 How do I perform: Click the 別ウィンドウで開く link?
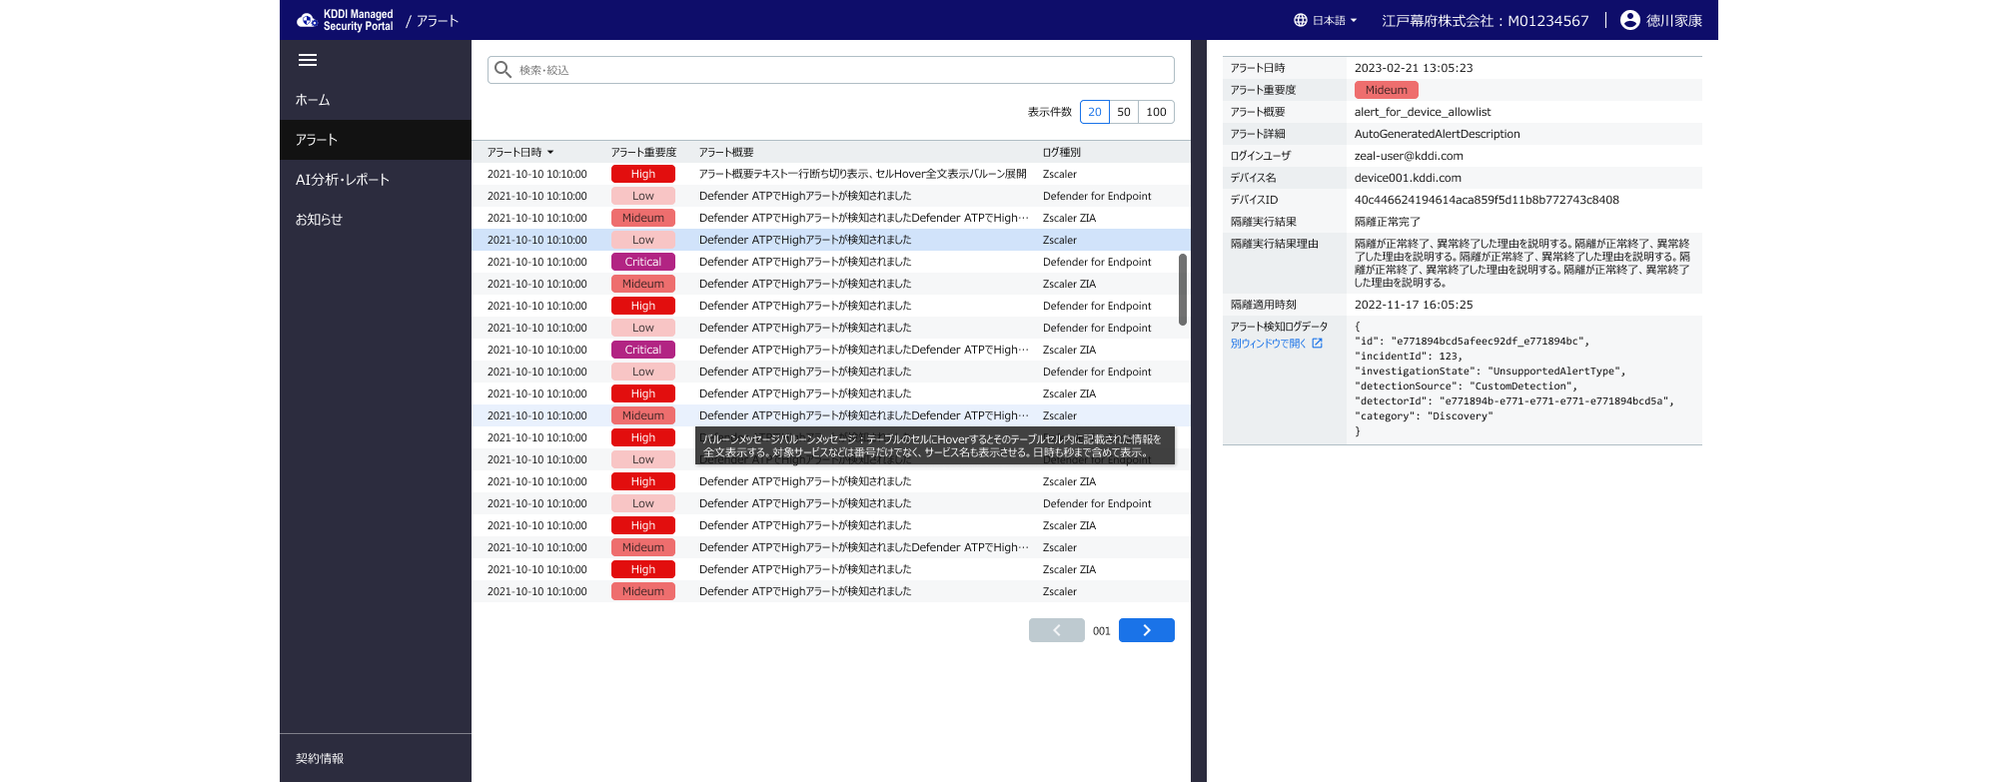1268,344
